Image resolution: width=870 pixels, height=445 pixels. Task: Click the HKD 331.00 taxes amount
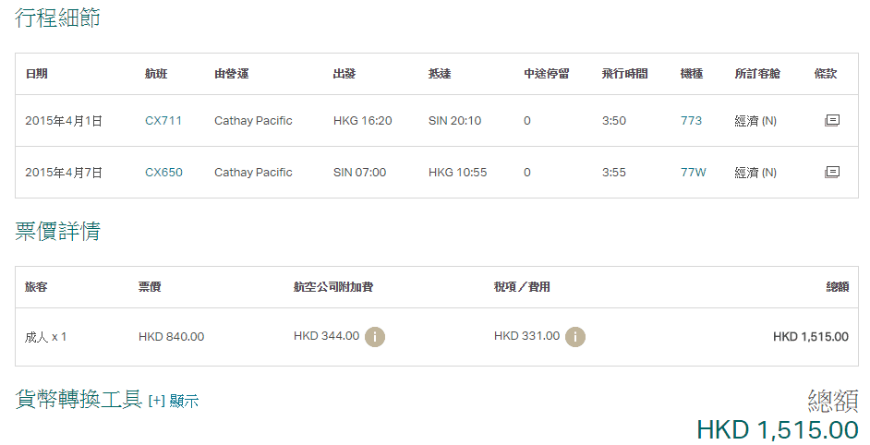pos(526,336)
